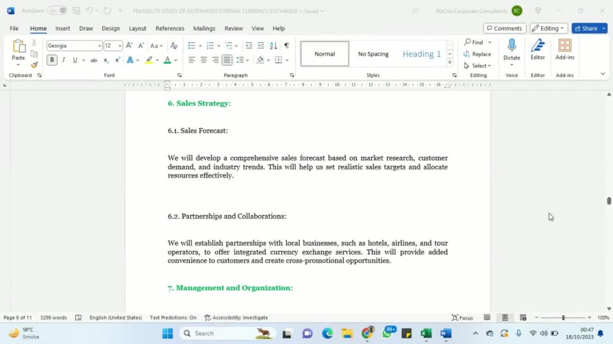Click Replace in the Editing group

tap(477, 54)
